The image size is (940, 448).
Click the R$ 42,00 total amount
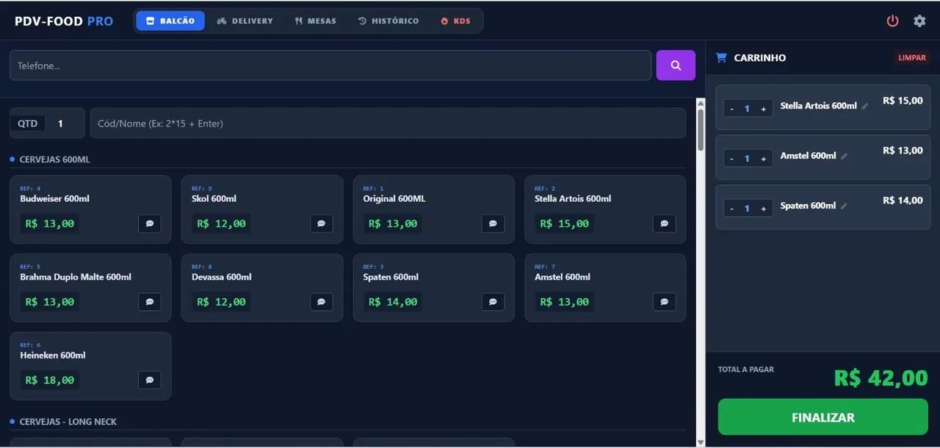click(x=881, y=377)
